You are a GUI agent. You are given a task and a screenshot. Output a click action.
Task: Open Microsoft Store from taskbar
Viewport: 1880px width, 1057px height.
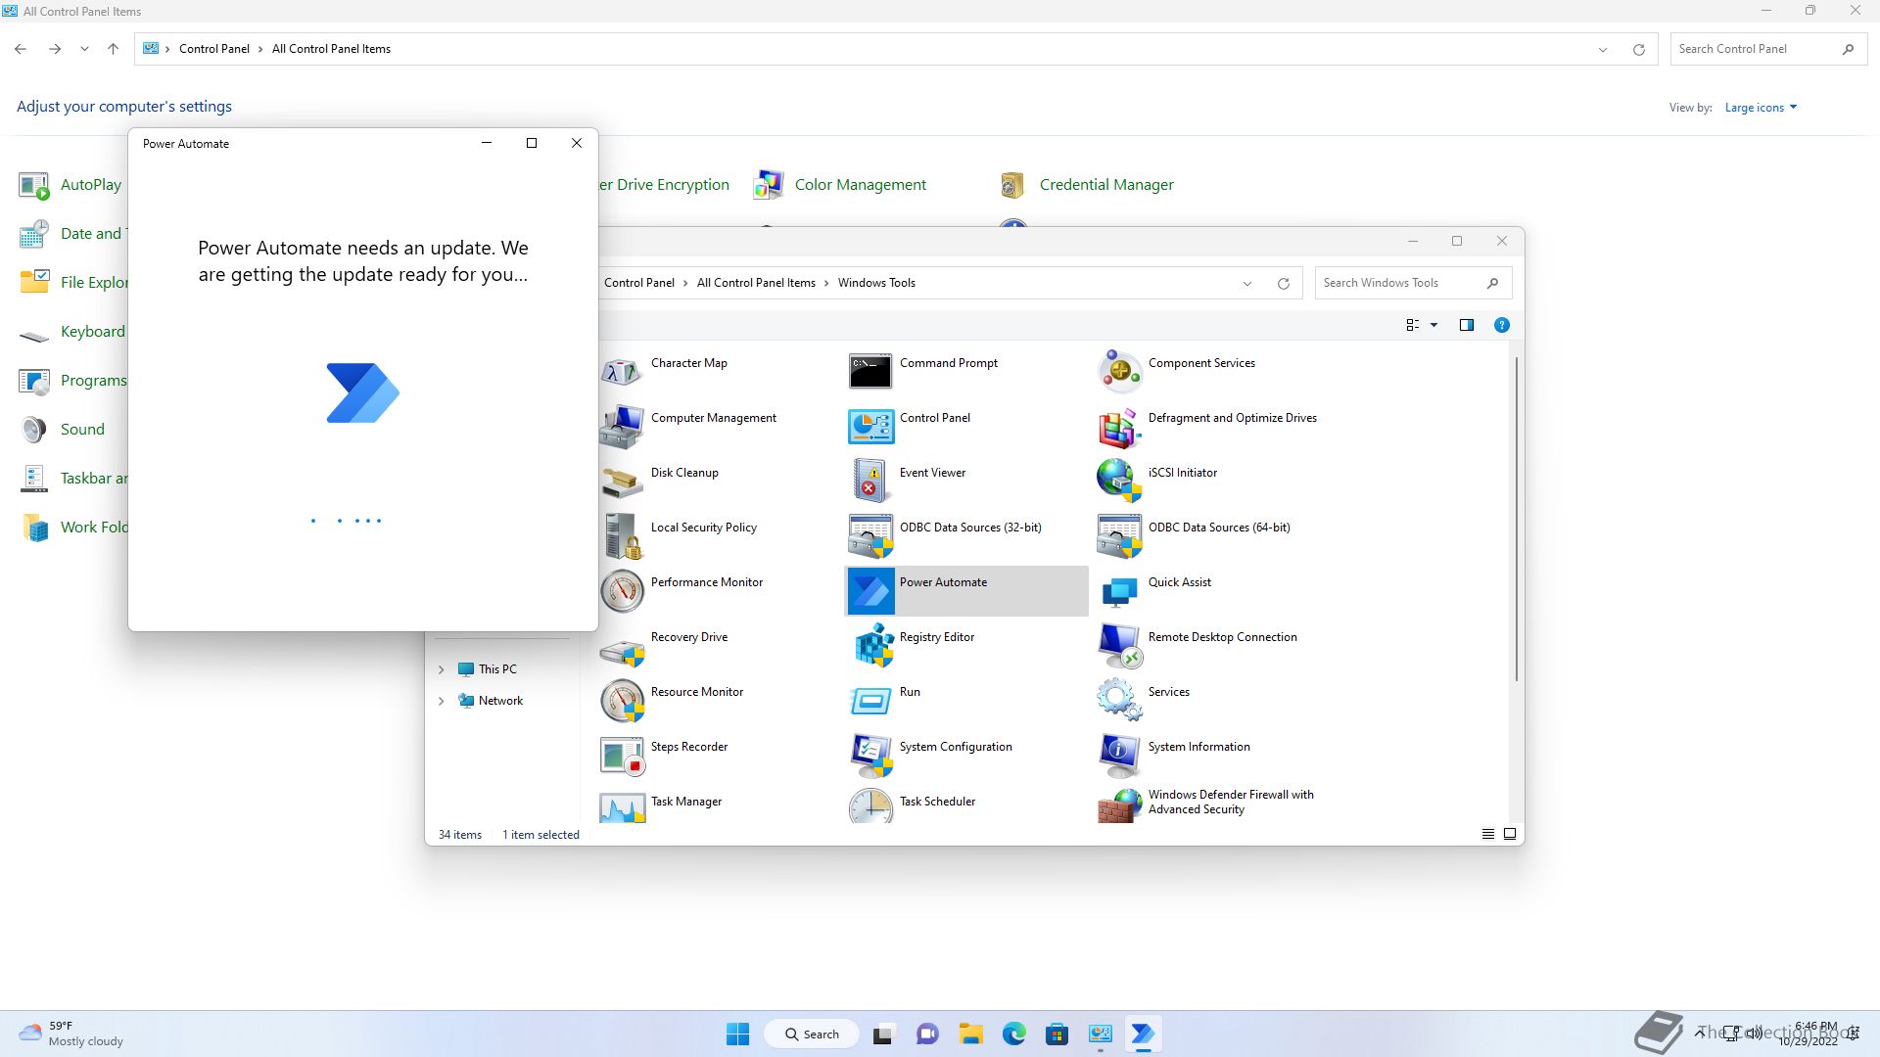click(x=1057, y=1034)
